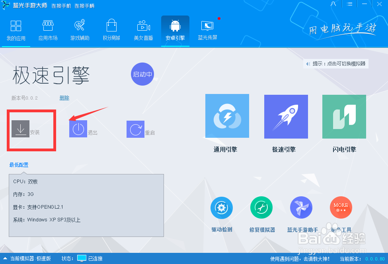Open the 连接手机 menu item
Screen dimensions: 388x264
point(62,6)
